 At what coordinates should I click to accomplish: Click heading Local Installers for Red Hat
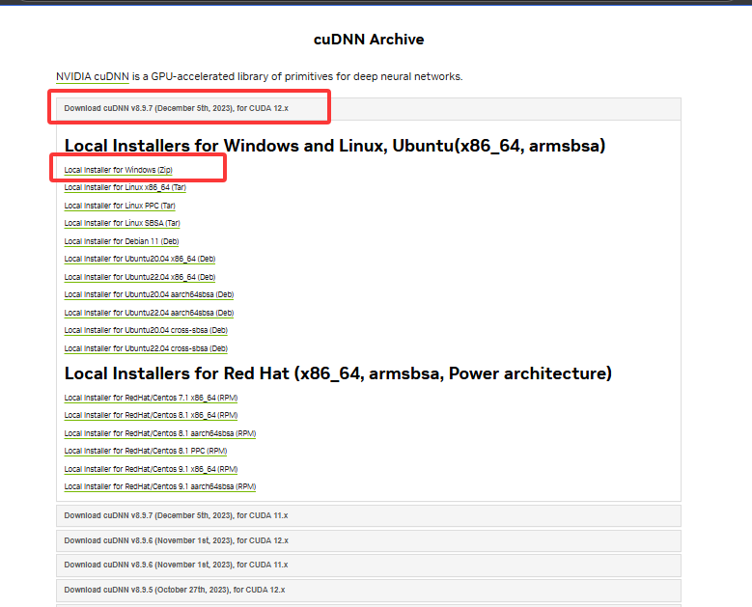(x=338, y=373)
